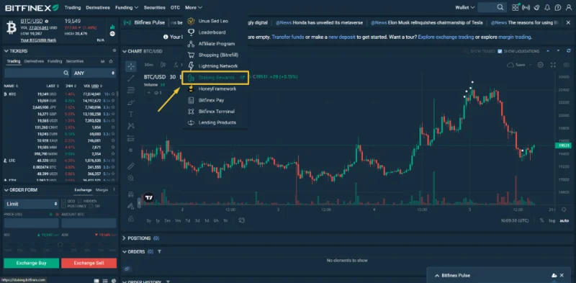Click the candlestick chart style icon
576x283 pixels.
click(163, 65)
